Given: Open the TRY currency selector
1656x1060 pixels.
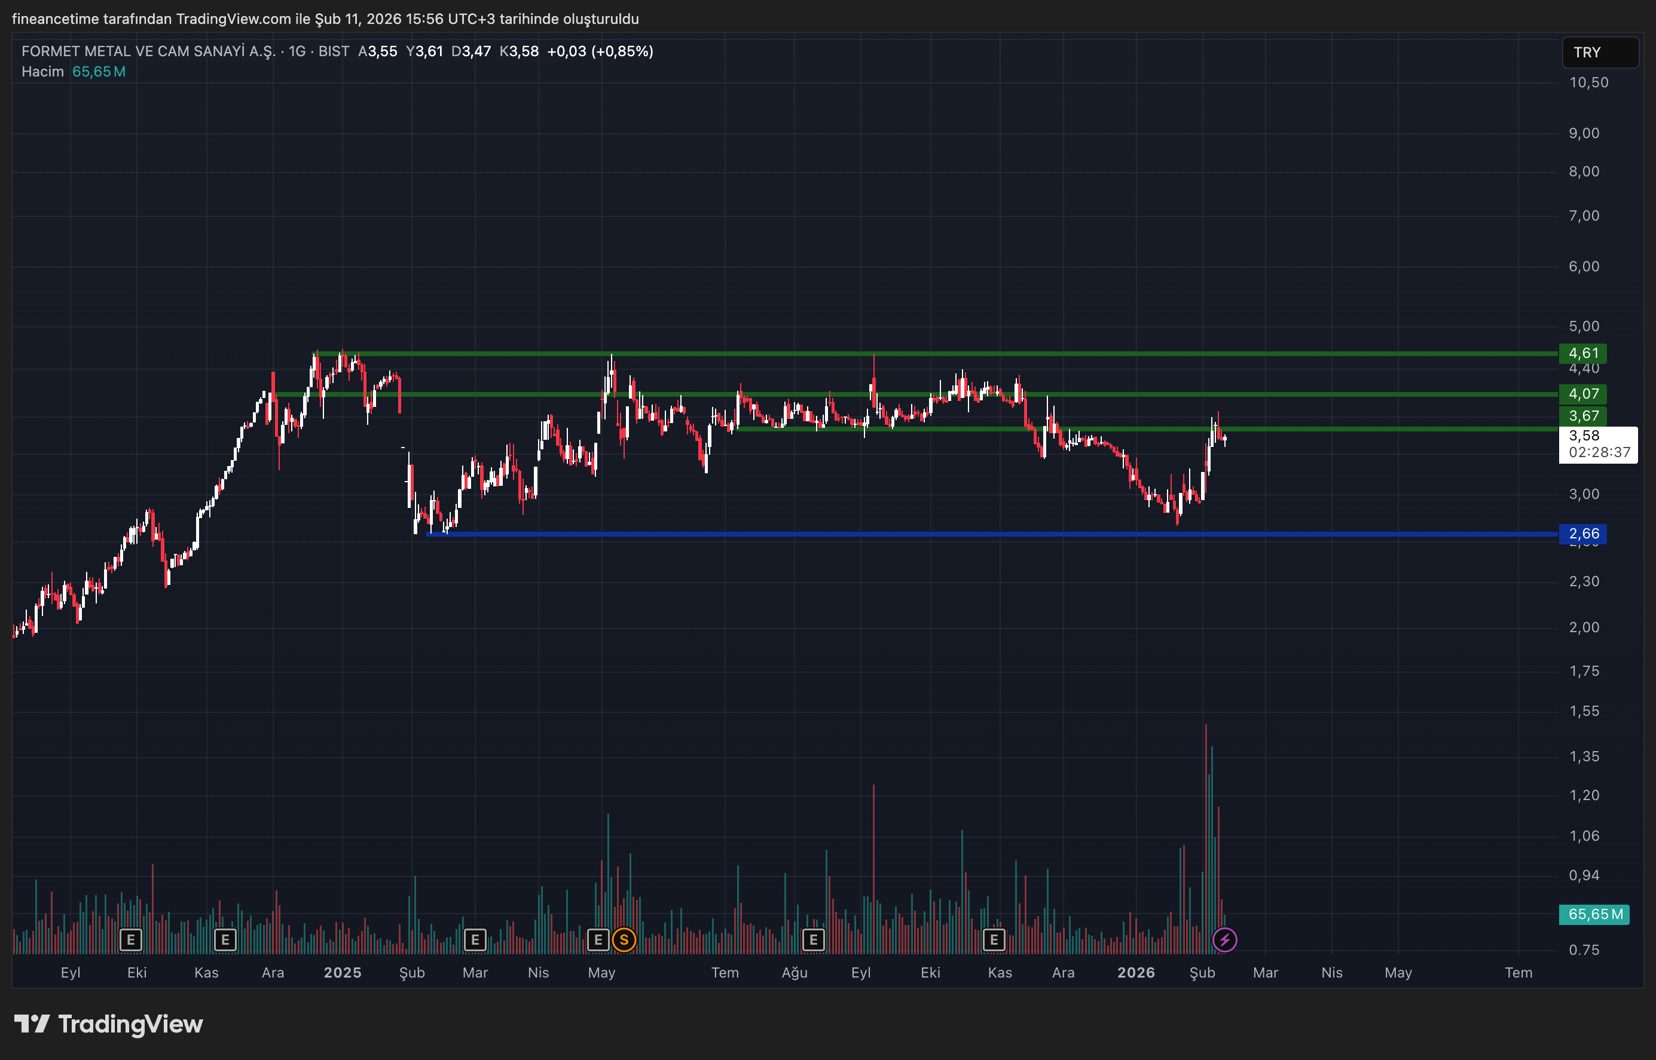Looking at the screenshot, I should click(1600, 53).
